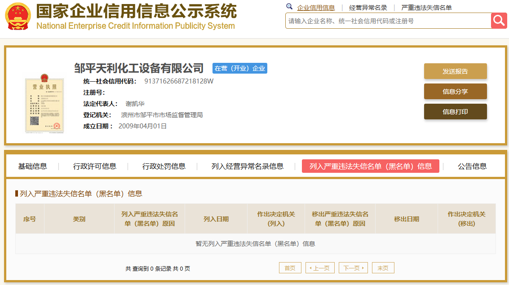
Task: Open the 行政处罚信息 tab
Action: (164, 166)
